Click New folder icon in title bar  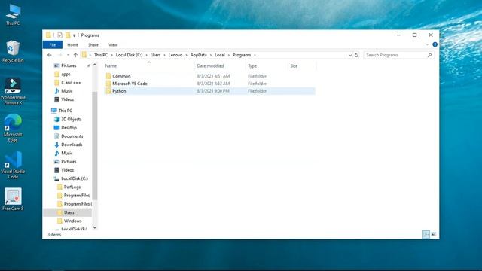tap(68, 35)
